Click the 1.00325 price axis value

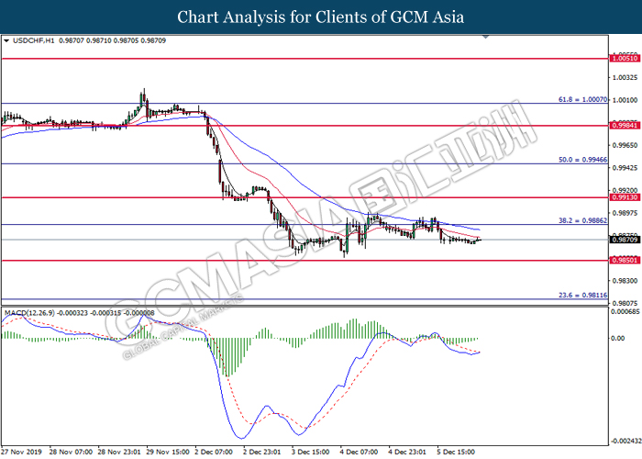625,78
